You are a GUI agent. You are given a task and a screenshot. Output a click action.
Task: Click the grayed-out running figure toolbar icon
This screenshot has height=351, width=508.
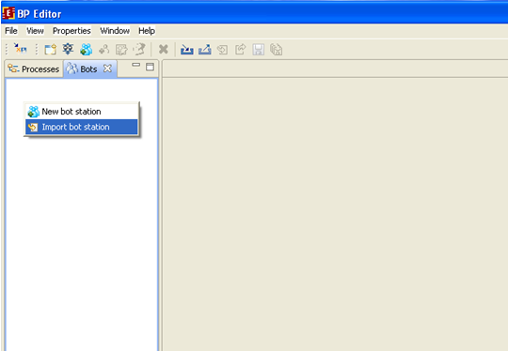coord(139,49)
